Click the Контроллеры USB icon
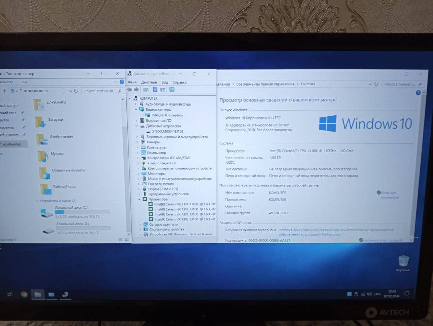Screen dimensions: 433x326 (143, 163)
